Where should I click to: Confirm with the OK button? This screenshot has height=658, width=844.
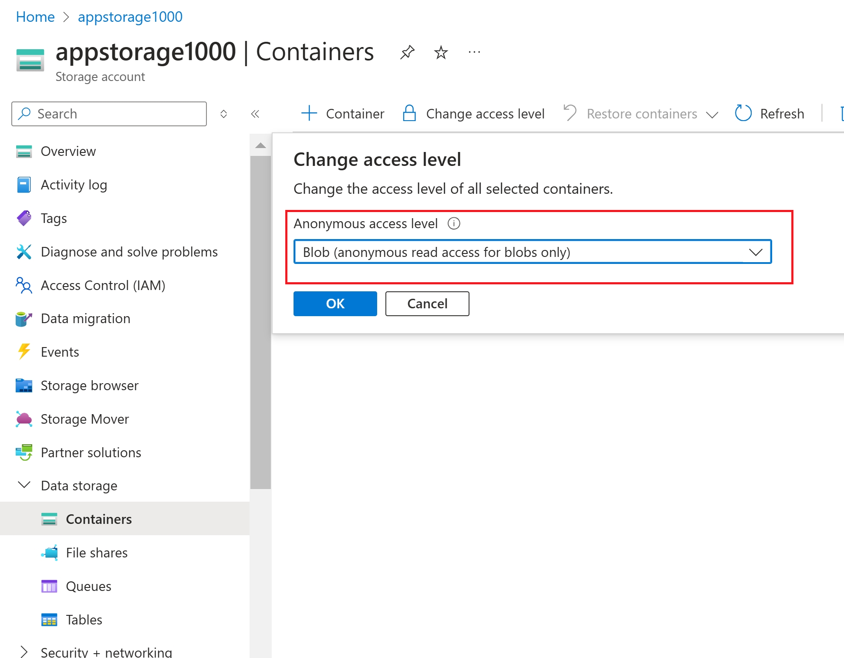coord(335,304)
